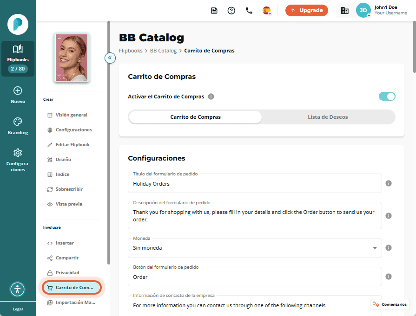Switch to Lista de Deseos tab

[x=328, y=117]
